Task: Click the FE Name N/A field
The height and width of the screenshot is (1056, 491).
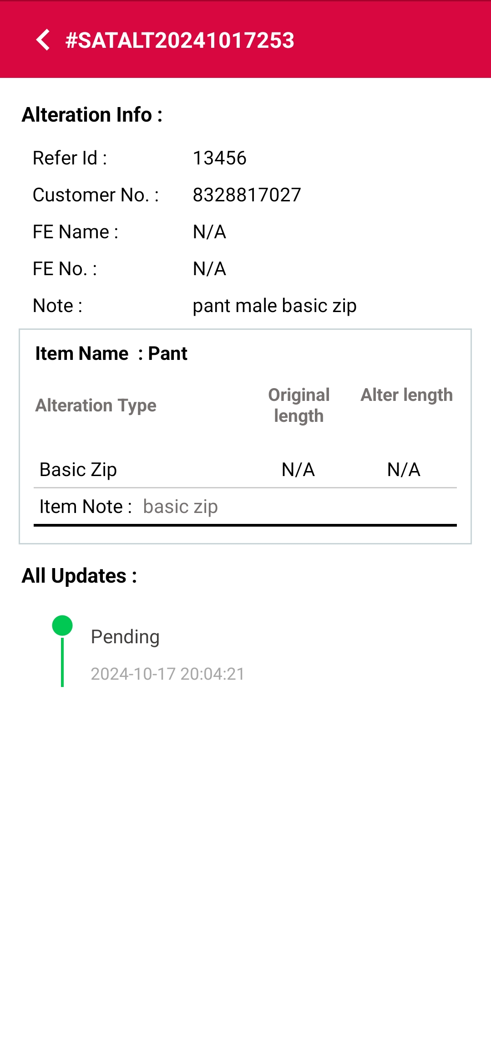Action: click(209, 231)
